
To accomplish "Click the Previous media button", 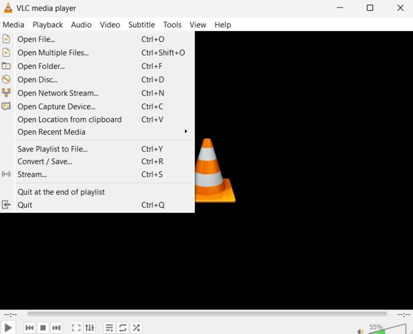I will [30, 328].
